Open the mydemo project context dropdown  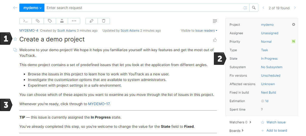(32, 8)
